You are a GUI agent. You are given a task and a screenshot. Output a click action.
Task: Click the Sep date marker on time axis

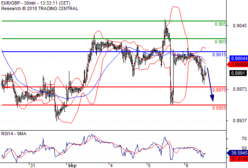pyautogui.click(x=72, y=165)
